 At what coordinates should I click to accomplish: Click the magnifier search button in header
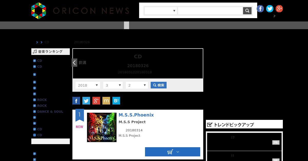pyautogui.click(x=247, y=11)
